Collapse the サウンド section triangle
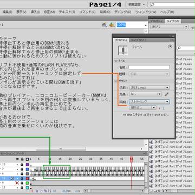Image resolution: width=195 pixels, height=195 pixels. [x=116, y=81]
